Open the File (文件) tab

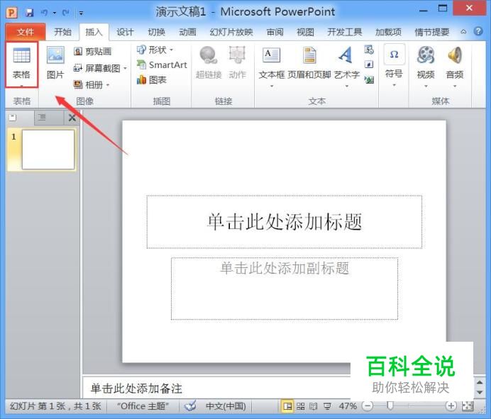[26, 32]
